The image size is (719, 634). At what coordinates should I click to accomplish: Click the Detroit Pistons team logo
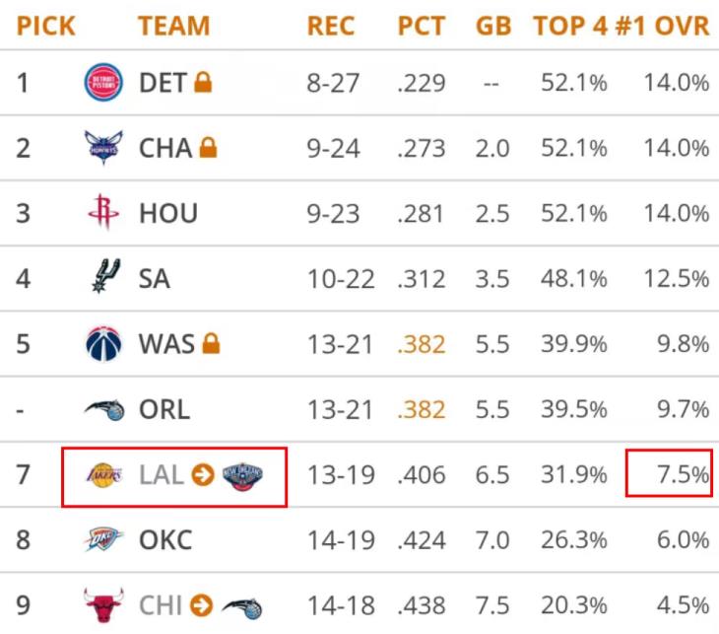(x=103, y=83)
